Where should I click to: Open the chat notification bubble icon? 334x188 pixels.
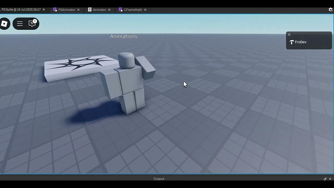[x=31, y=24]
